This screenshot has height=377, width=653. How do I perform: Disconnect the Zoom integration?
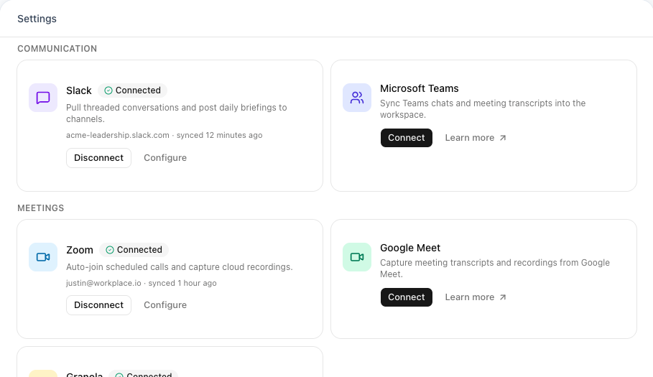point(98,305)
